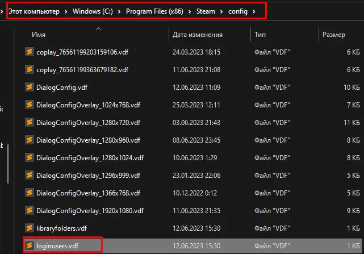Image resolution: width=364 pixels, height=254 pixels.
Task: Click the navigation pane scrollbar thumb
Action: tap(8, 164)
